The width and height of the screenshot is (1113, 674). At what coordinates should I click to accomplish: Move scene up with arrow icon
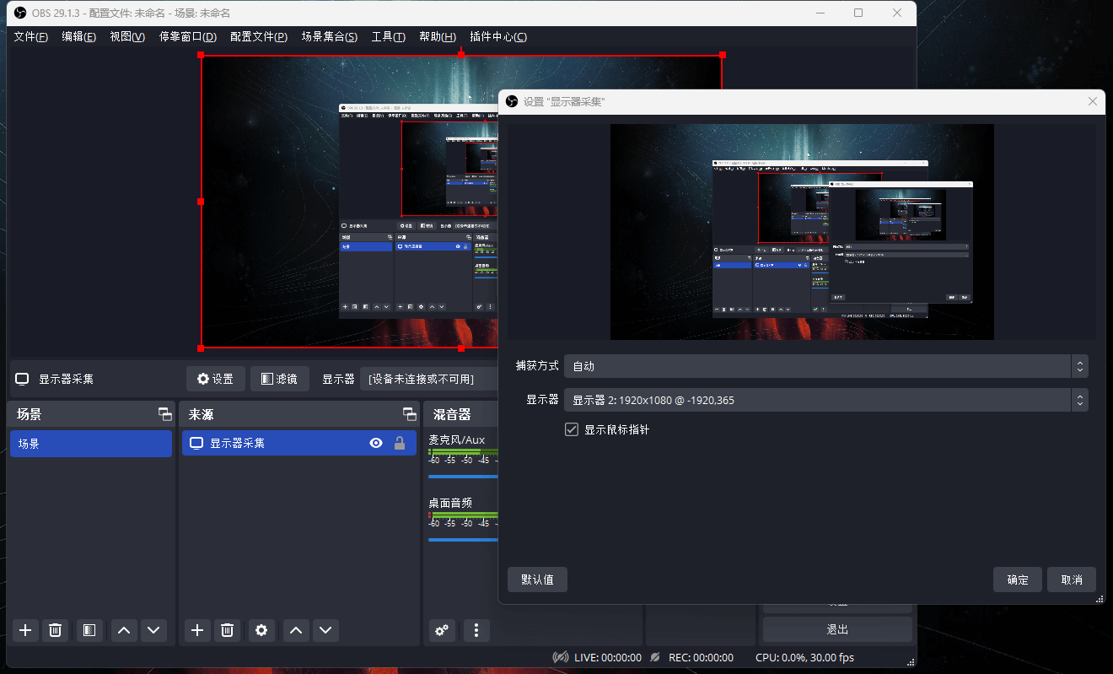click(x=124, y=630)
